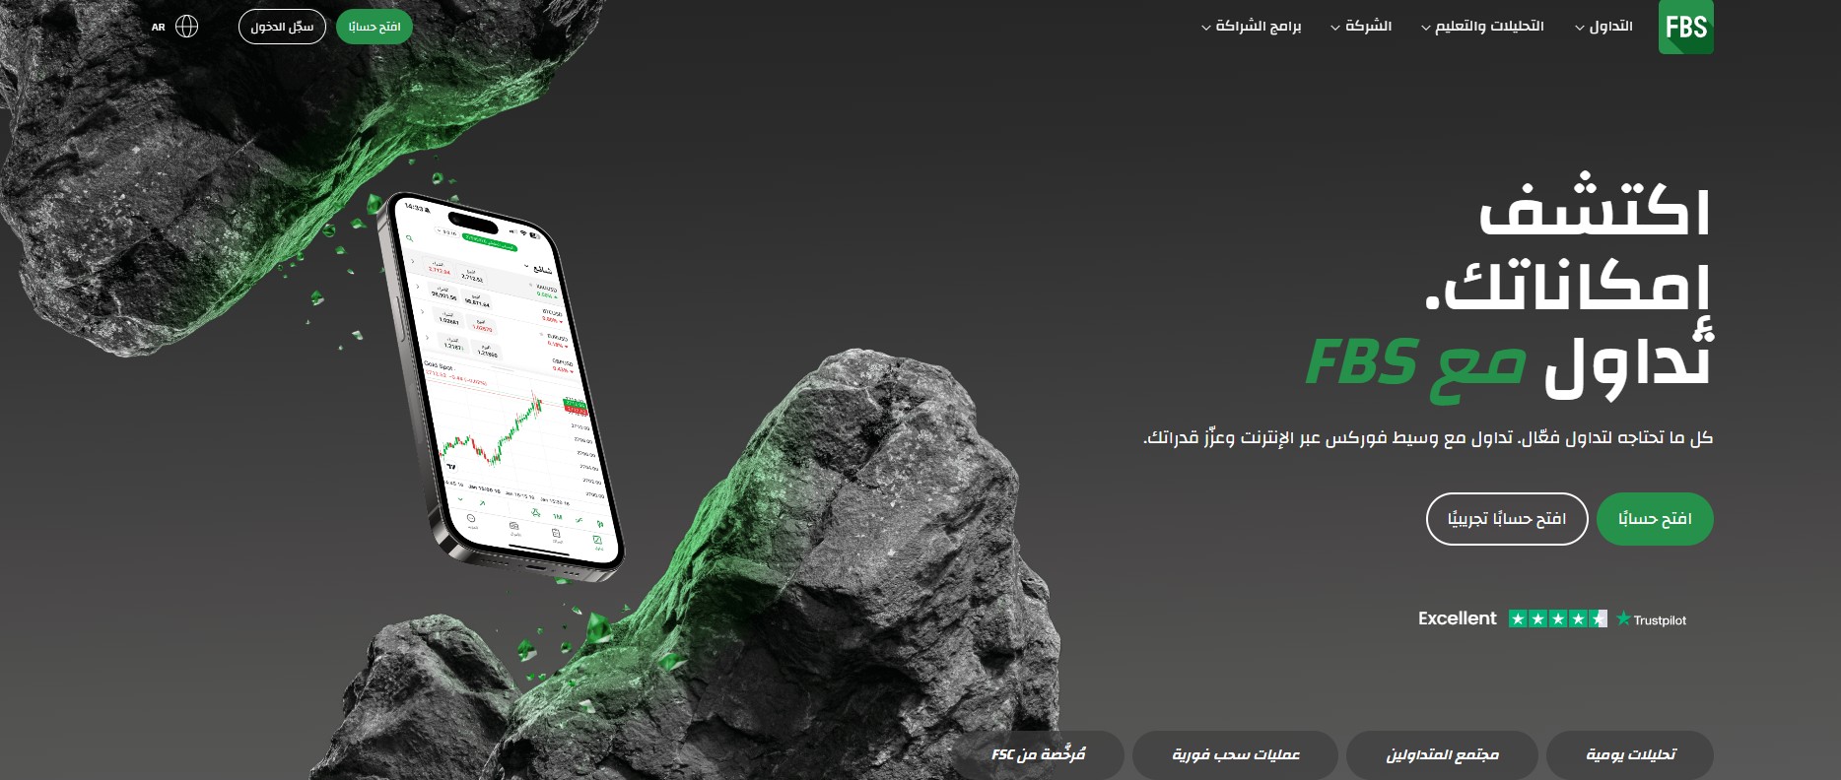Viewport: 1841px width, 780px height.
Task: Open the globe language selector icon
Action: click(x=186, y=27)
